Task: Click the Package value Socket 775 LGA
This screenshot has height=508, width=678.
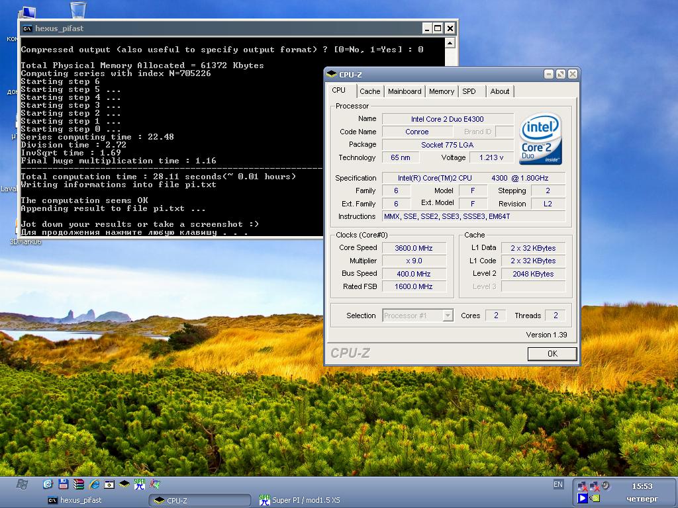Action: [448, 145]
